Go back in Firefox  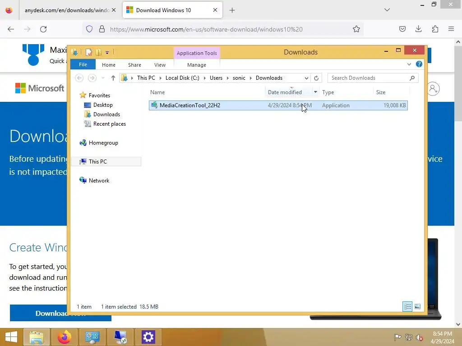coord(11,29)
